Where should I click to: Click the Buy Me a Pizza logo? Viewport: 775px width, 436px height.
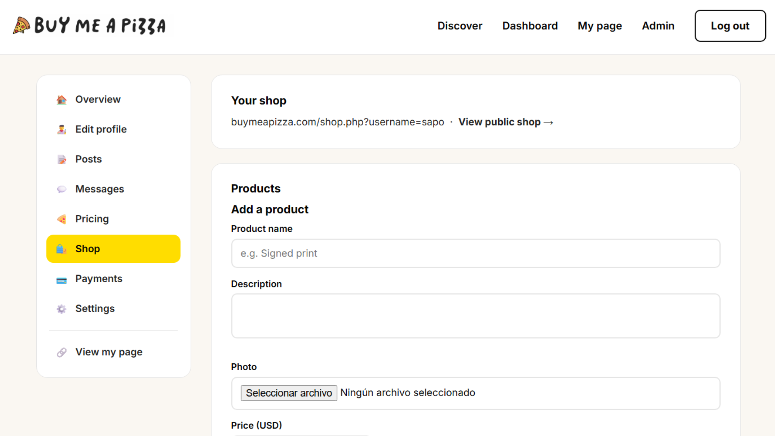(x=89, y=25)
